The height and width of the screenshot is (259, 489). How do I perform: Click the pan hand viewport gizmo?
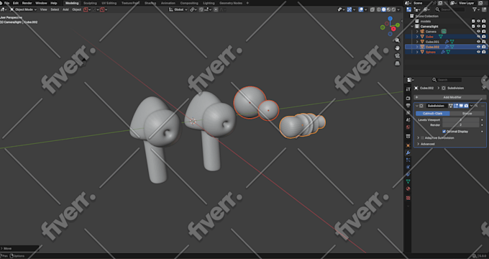point(397,48)
